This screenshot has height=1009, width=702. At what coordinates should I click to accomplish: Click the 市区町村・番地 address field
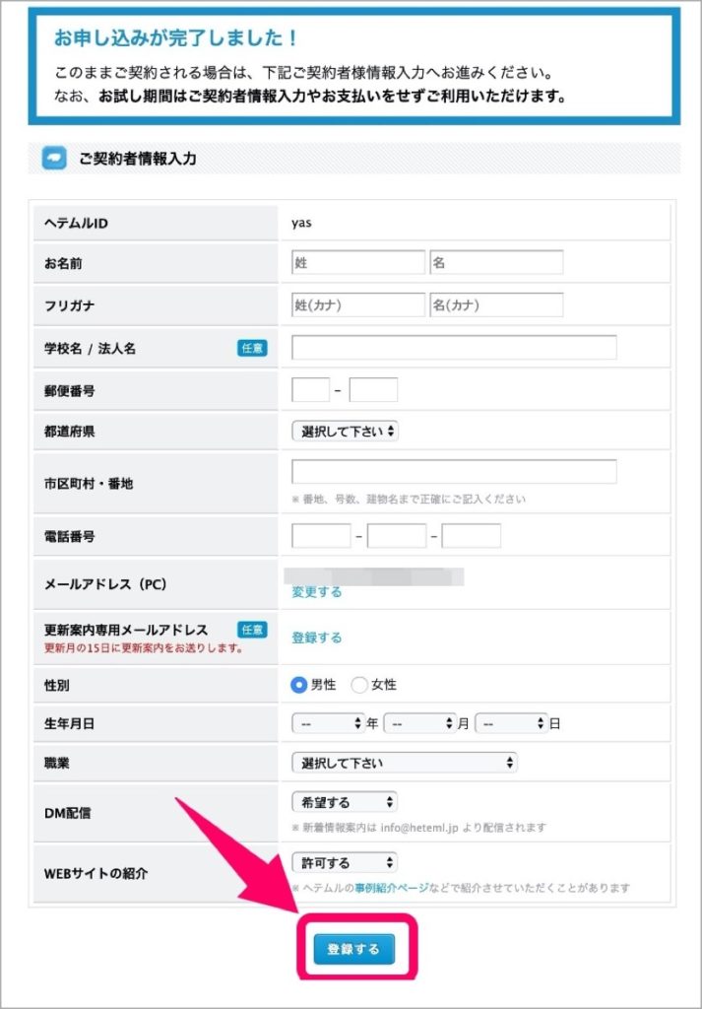(454, 471)
